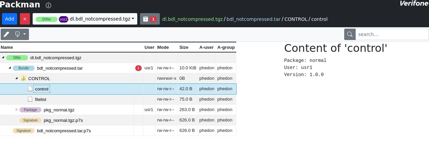Click the info icon beside Packman title
The width and height of the screenshot is (429, 141).
[x=48, y=5]
